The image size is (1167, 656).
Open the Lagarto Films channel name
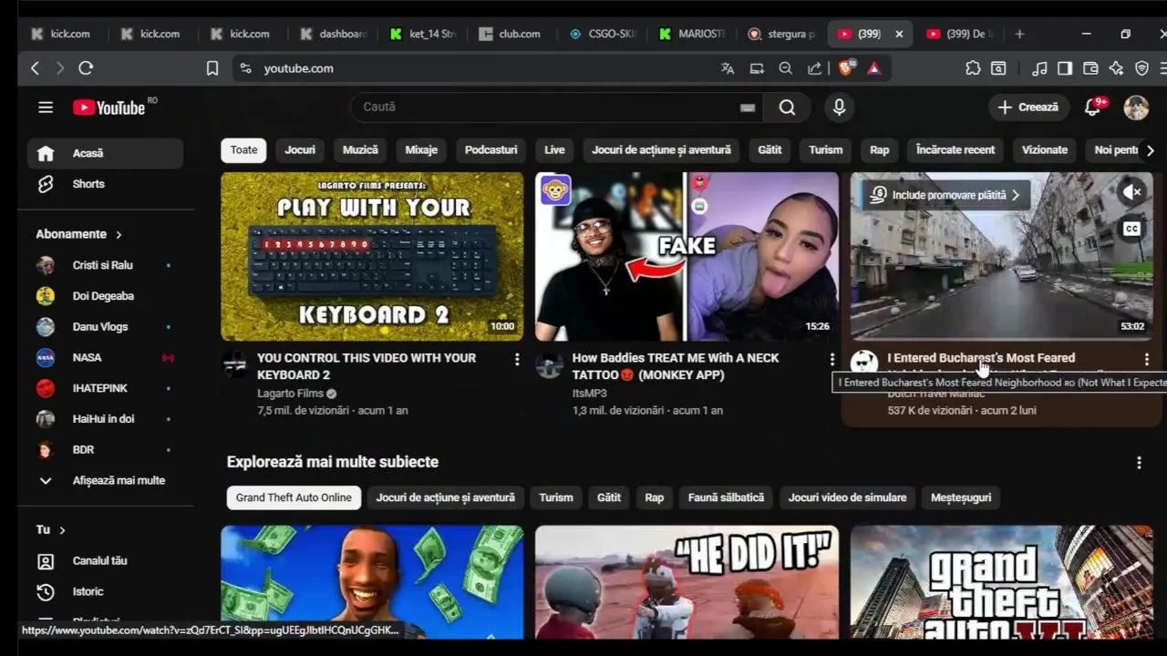click(290, 394)
